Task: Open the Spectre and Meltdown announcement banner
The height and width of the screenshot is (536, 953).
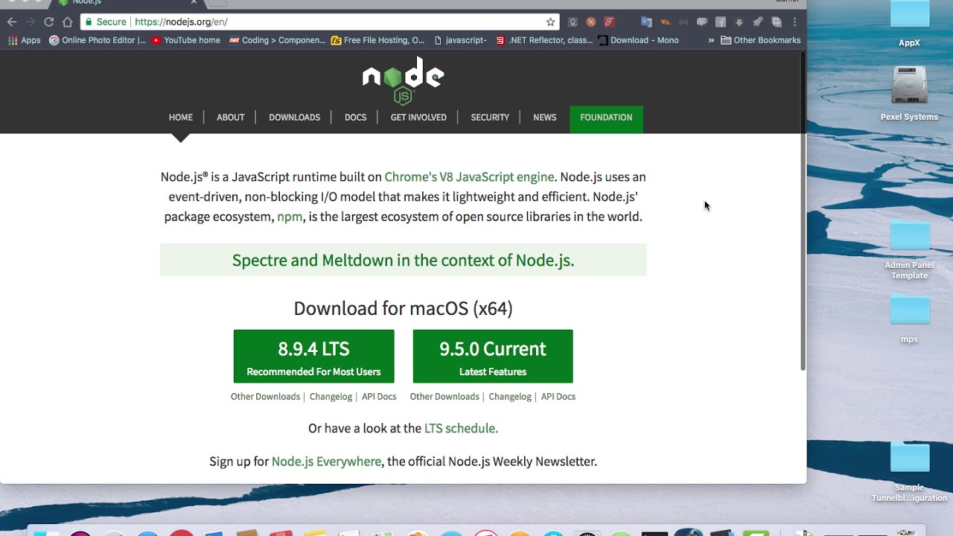Action: point(403,260)
